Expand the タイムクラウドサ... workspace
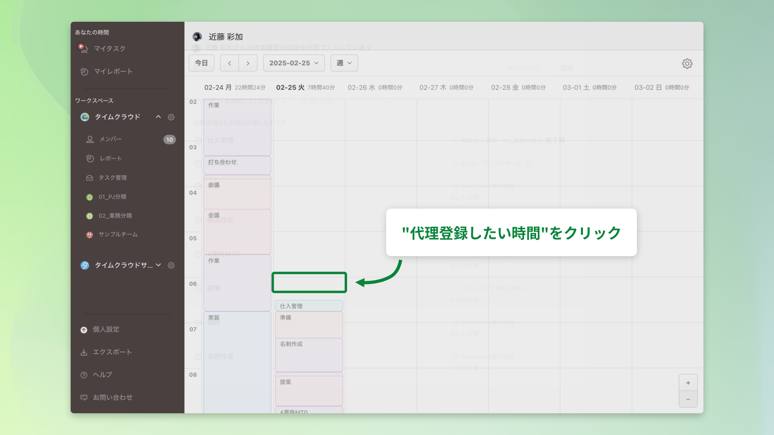Image resolution: width=774 pixels, height=435 pixels. [x=158, y=265]
